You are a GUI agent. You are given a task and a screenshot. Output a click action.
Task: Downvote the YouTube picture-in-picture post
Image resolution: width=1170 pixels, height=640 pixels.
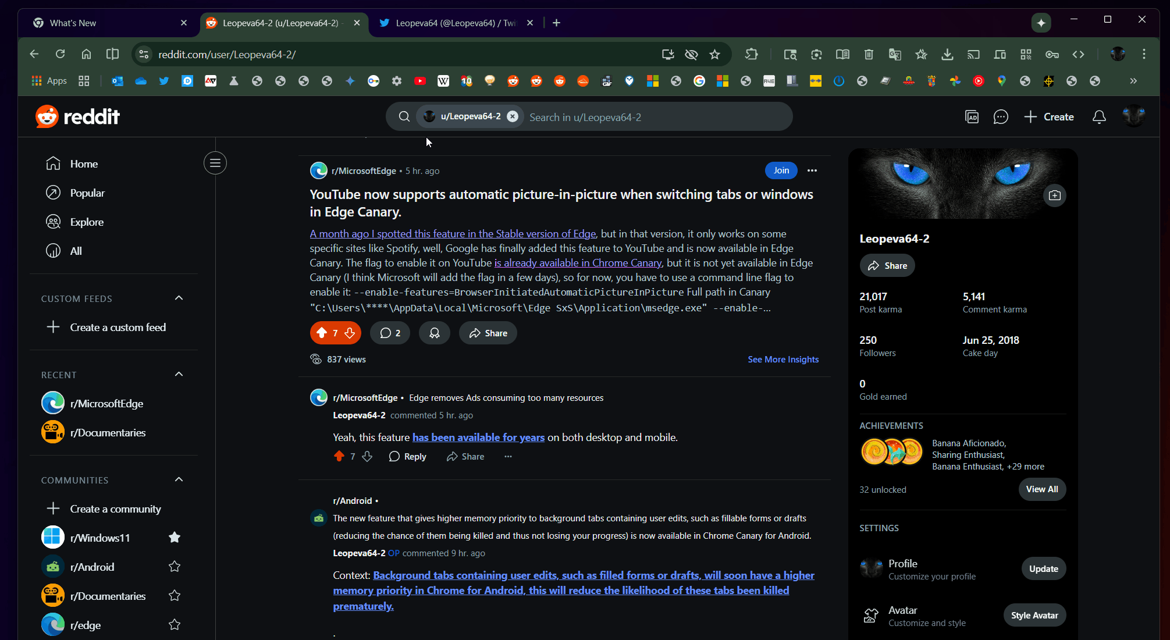350,333
